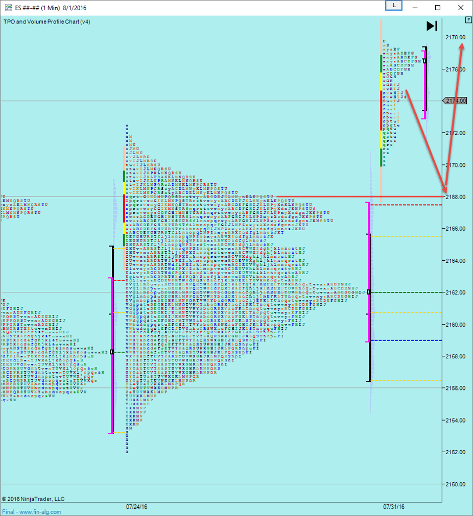473x516 pixels.
Task: Click the 2174.00 current price marker
Action: (456, 101)
